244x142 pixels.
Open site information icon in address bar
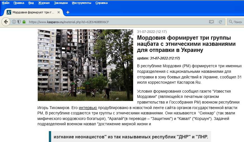14,22
